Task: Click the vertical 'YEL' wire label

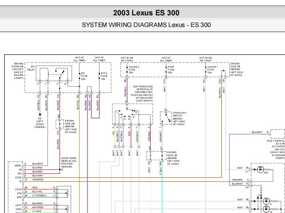Action: (113, 133)
